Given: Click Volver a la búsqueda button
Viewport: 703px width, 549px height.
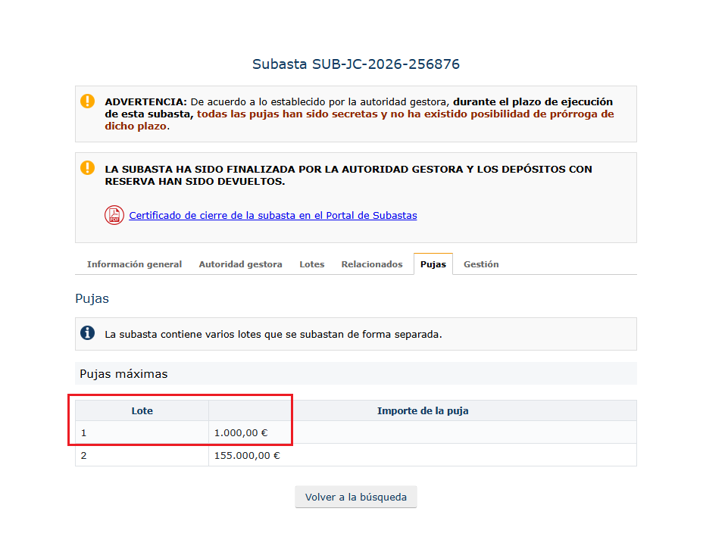Looking at the screenshot, I should tap(356, 497).
